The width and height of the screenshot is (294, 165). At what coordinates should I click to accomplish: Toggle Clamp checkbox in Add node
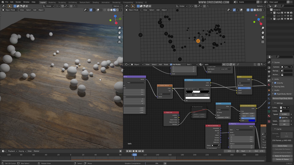pyautogui.click(x=239, y=85)
